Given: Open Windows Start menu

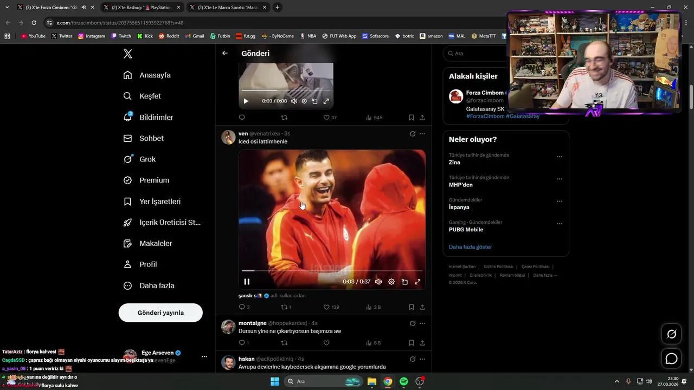Looking at the screenshot, I should click(x=274, y=381).
